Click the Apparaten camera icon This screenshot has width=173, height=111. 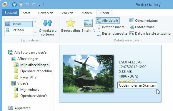(x=11, y=108)
